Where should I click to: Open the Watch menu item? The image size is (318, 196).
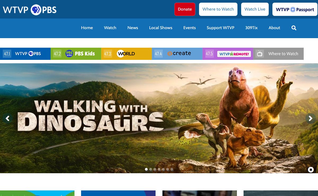(110, 28)
